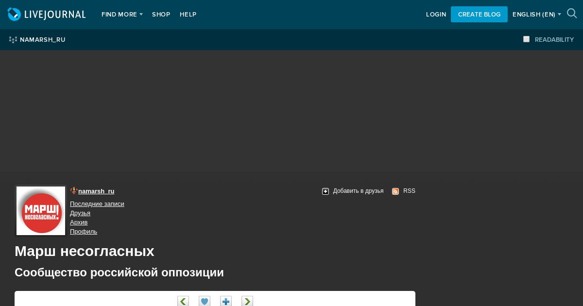Open the Shop menu item

pyautogui.click(x=161, y=15)
